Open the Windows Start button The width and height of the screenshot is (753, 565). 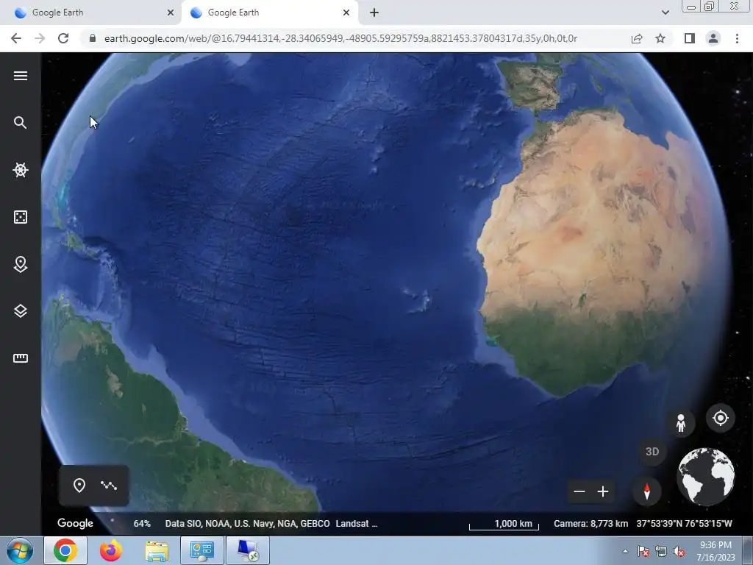[x=20, y=550]
